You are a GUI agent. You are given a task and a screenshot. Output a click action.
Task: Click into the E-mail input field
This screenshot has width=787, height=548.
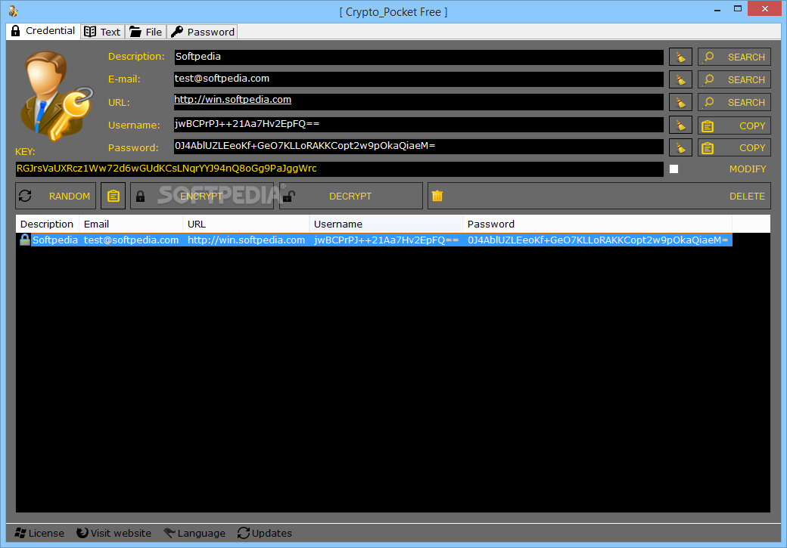(418, 79)
